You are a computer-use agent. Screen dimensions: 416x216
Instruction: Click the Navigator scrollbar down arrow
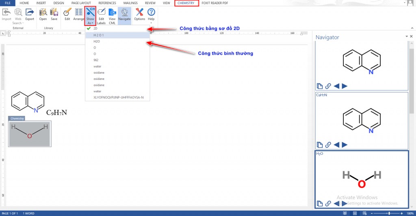412,207
